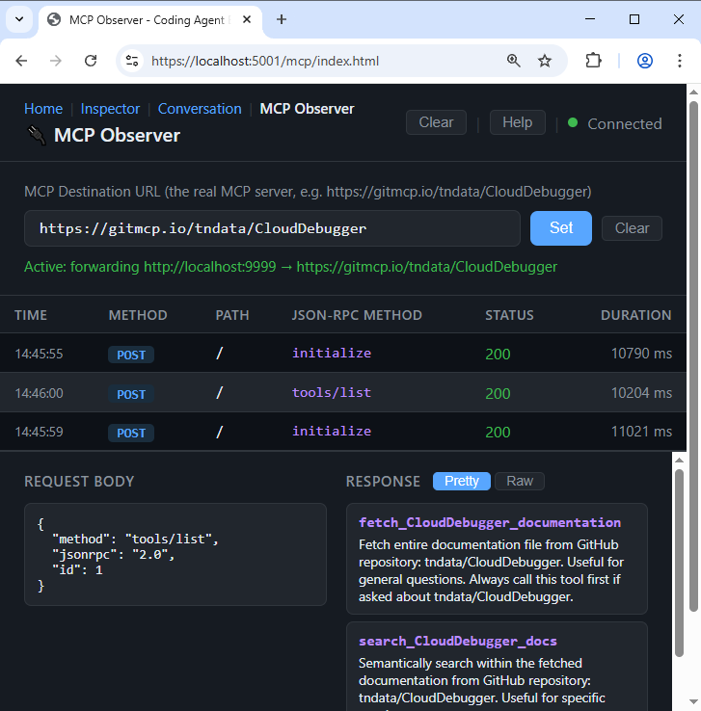Select the MCP Observer browser tab title

coord(149,20)
